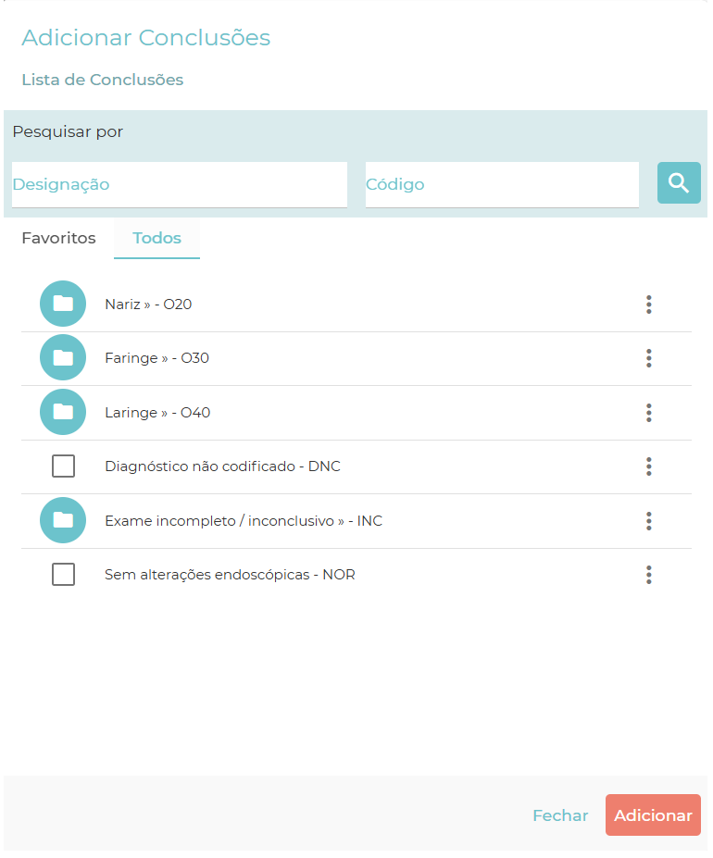Click the Adicionar button
The width and height of the screenshot is (713, 858).
pos(653,815)
